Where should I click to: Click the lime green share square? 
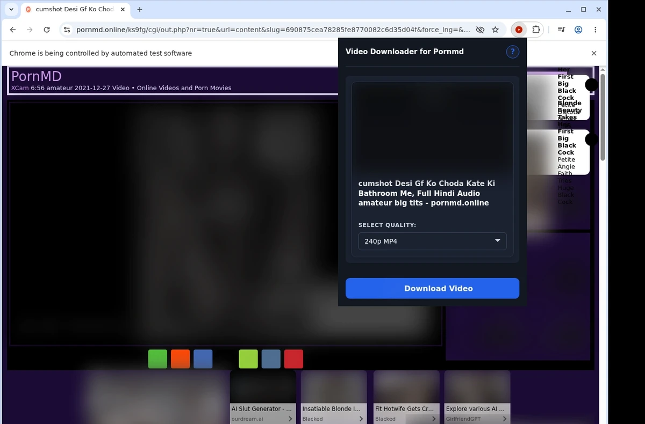click(248, 359)
